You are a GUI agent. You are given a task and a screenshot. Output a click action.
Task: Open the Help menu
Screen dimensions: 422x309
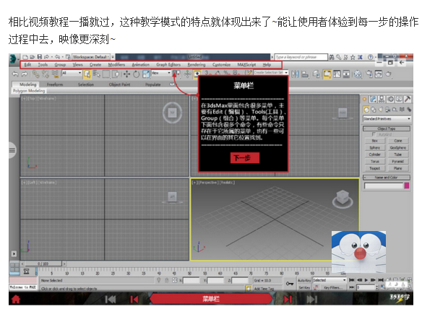(x=267, y=64)
